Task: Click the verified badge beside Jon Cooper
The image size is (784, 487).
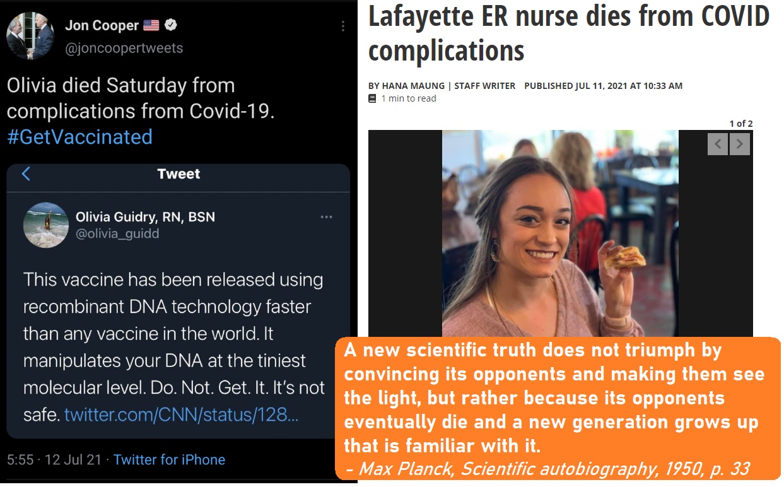Action: click(x=171, y=26)
